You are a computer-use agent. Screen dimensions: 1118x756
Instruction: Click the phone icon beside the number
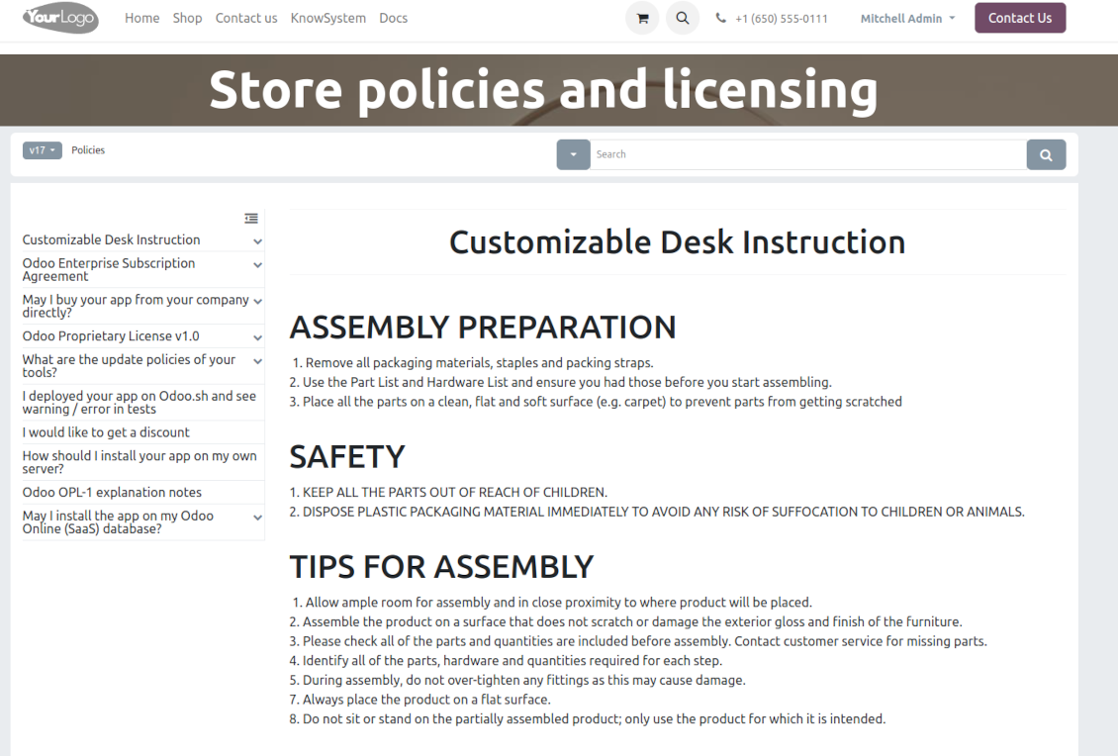pos(720,19)
